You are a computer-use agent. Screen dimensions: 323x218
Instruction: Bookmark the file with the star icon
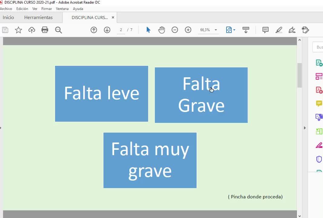pyautogui.click(x=18, y=30)
